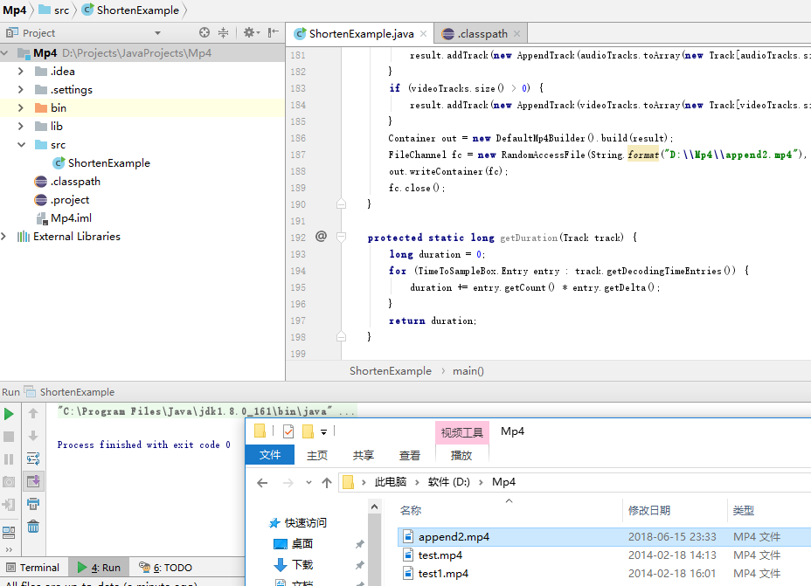
Task: Go up one folder in Explorer
Action: (x=326, y=483)
